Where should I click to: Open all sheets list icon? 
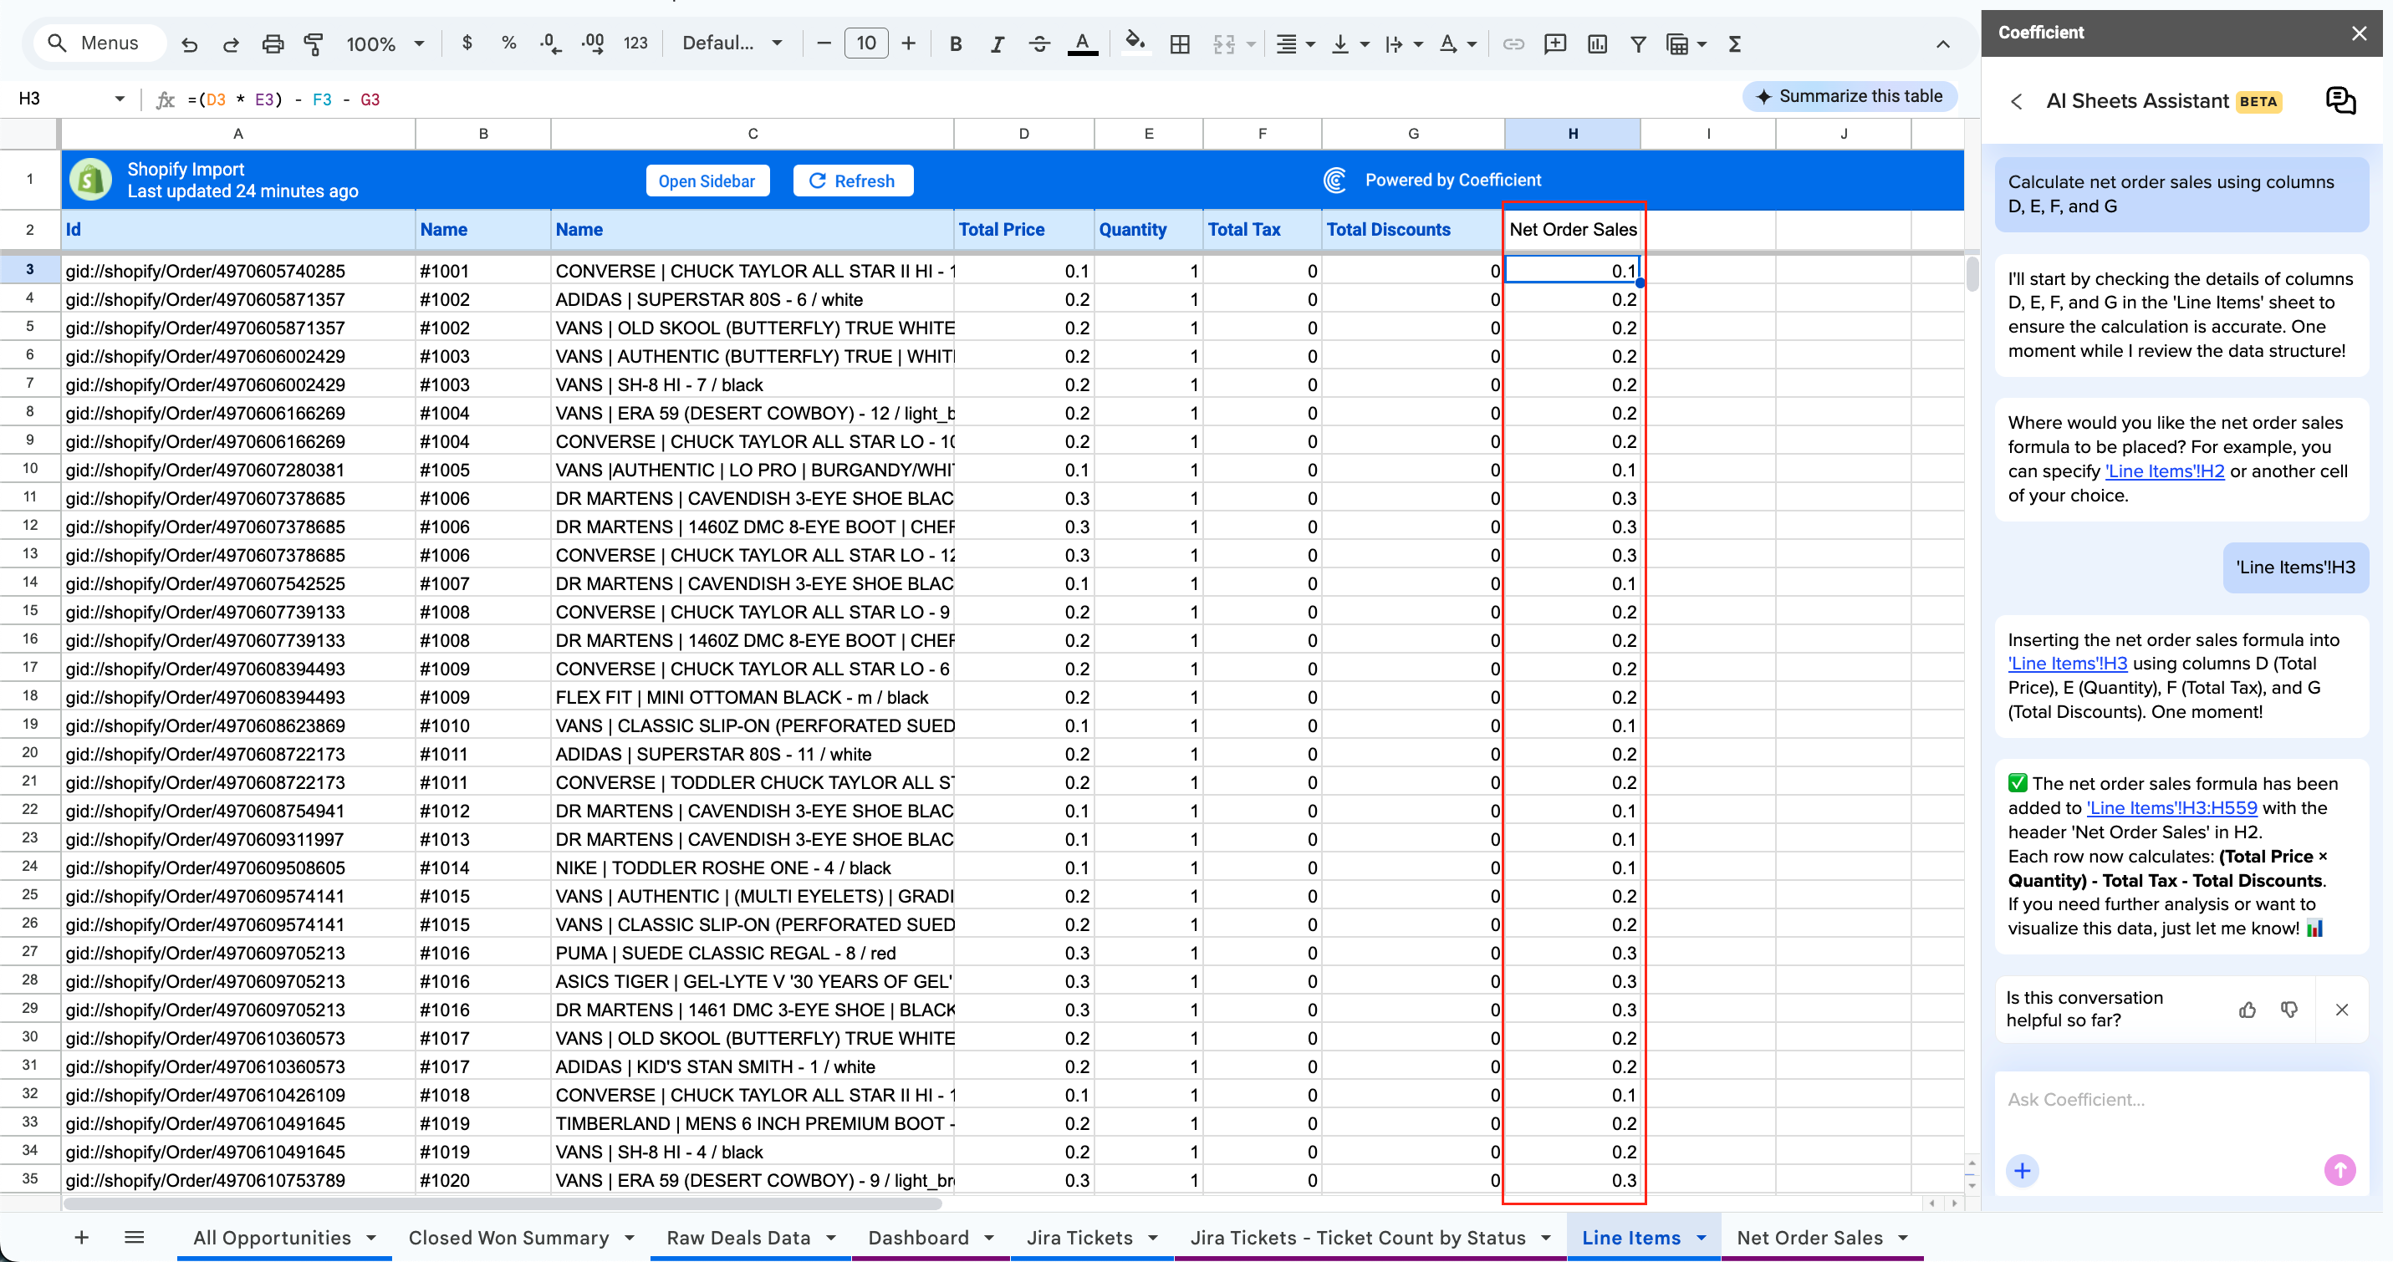pos(134,1237)
